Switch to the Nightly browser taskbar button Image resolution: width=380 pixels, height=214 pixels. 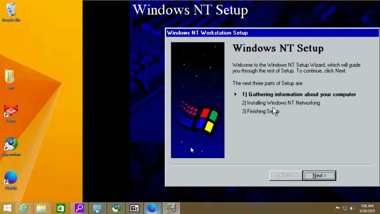tap(152, 208)
